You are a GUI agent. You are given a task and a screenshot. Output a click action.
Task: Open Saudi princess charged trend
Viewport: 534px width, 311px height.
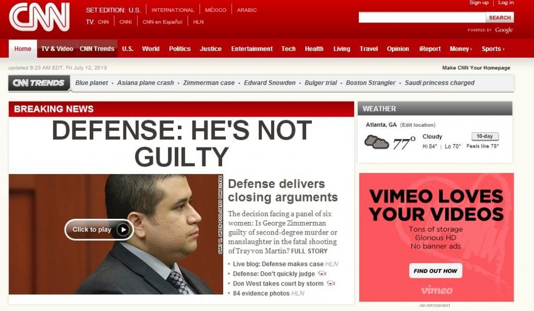click(x=440, y=83)
